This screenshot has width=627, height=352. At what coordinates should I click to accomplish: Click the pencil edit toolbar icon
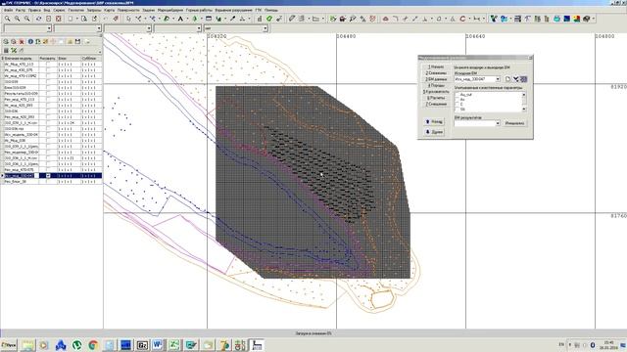pyautogui.click(x=292, y=19)
